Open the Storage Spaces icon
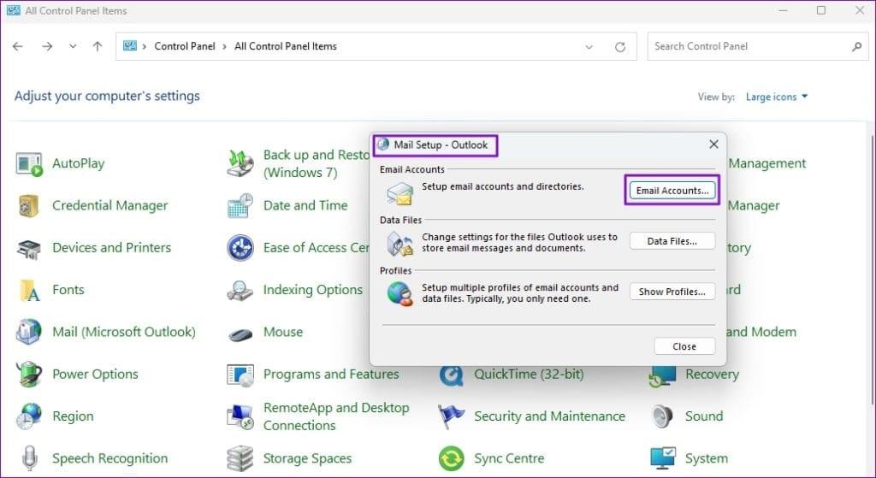This screenshot has height=478, width=876. [x=240, y=457]
